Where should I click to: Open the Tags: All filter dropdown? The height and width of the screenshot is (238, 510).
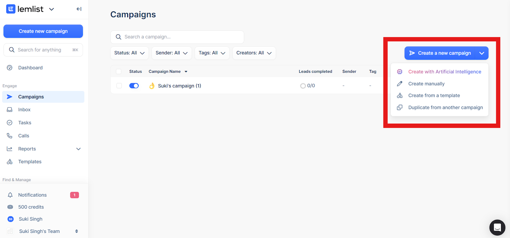[x=212, y=53]
